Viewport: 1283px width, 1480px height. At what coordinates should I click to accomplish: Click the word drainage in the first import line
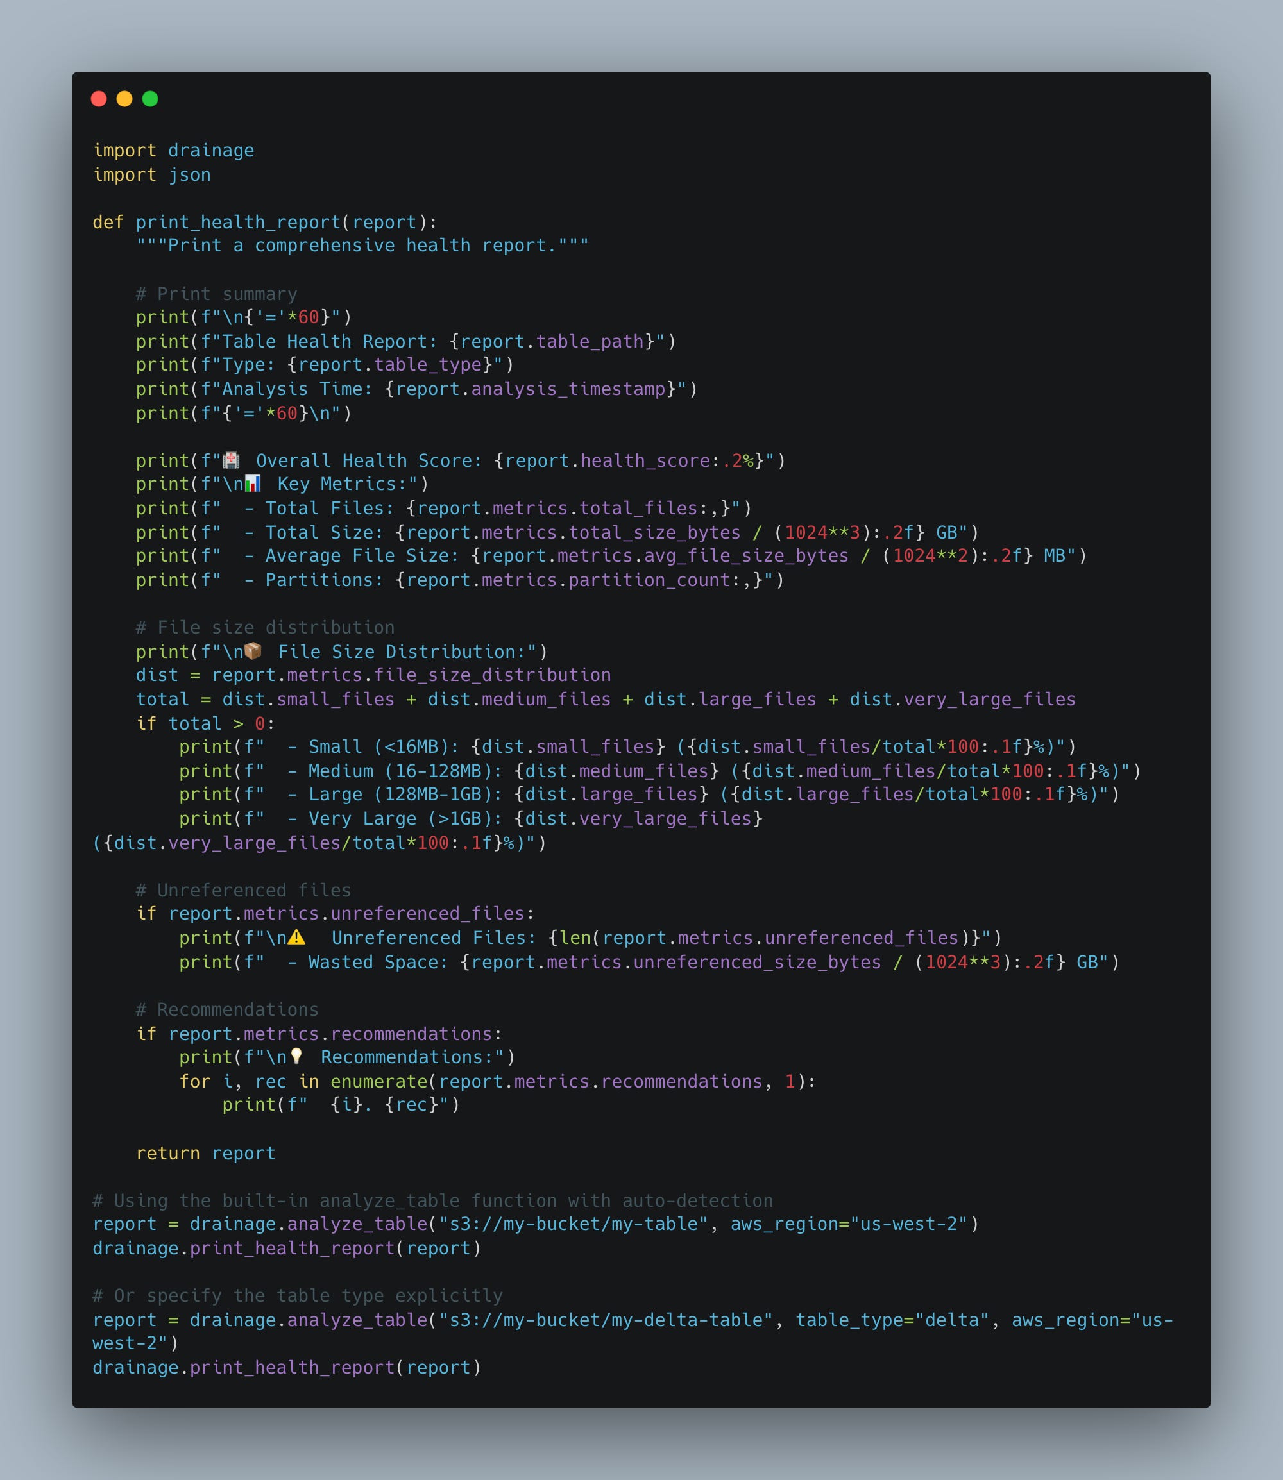click(210, 150)
